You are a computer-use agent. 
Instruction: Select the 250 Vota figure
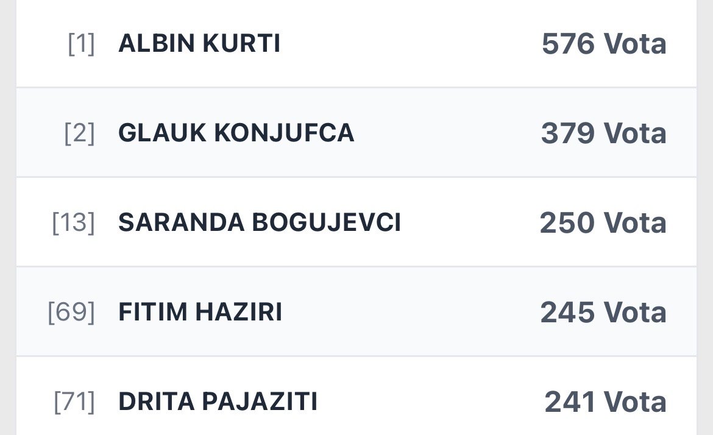(x=603, y=223)
